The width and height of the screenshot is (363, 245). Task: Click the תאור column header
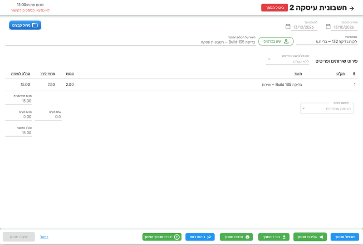[298, 73]
